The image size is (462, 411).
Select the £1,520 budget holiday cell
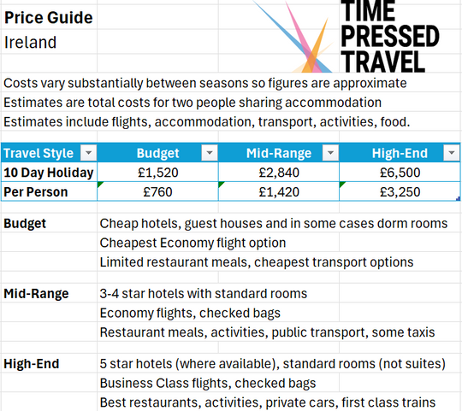[x=157, y=172]
